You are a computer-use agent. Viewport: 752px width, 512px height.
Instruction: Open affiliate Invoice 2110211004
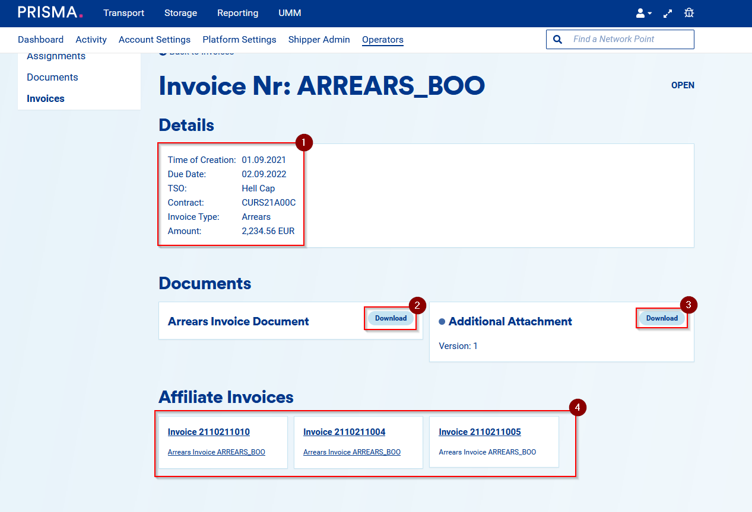(344, 432)
